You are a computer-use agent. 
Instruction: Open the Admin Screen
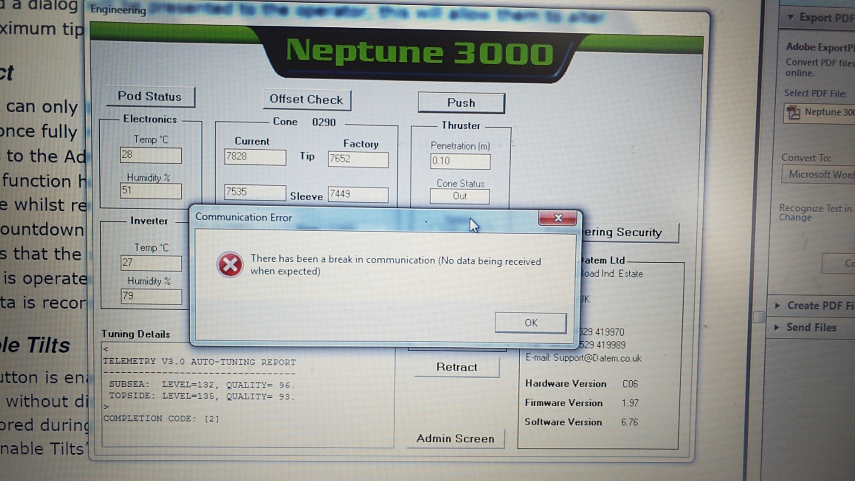pyautogui.click(x=455, y=439)
